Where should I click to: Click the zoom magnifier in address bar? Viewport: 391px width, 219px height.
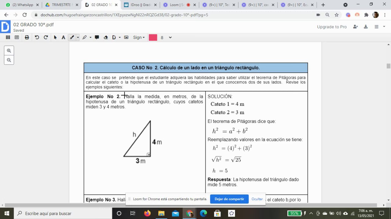(x=327, y=15)
